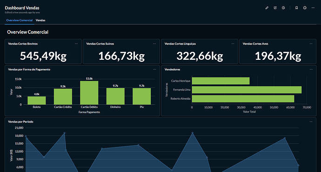This screenshot has height=172, width=321.
Task: Click Fernanda Lima's horizontal bar
Action: point(247,90)
